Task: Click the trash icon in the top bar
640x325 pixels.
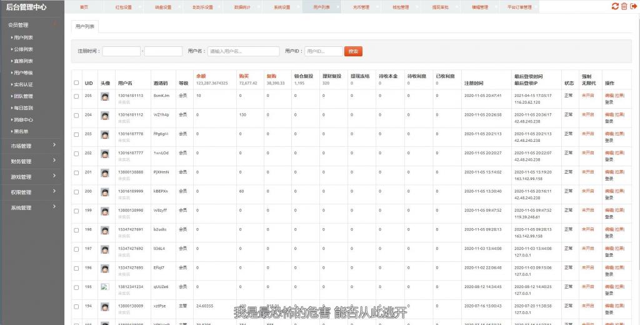Action: [x=624, y=6]
